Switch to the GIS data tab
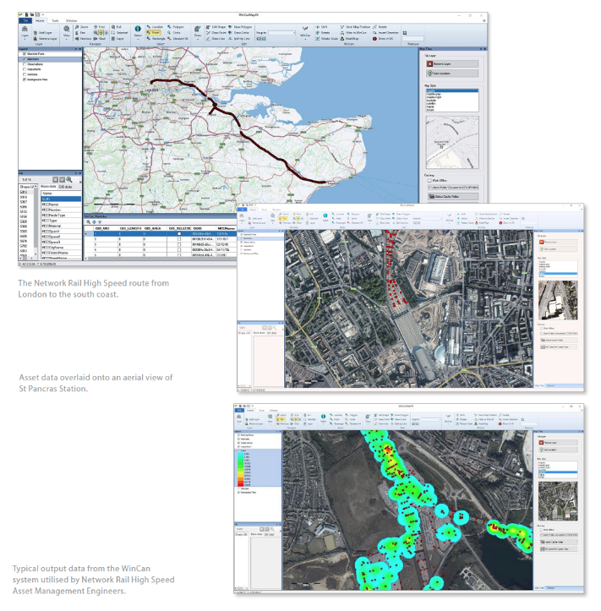The image size is (601, 611). click(65, 185)
